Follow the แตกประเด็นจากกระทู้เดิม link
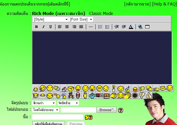The height and width of the screenshot is (125, 177). click(35, 4)
